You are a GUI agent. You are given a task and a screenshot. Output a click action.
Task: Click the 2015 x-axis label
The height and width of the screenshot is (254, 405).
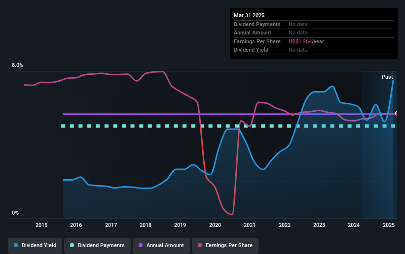pos(41,225)
